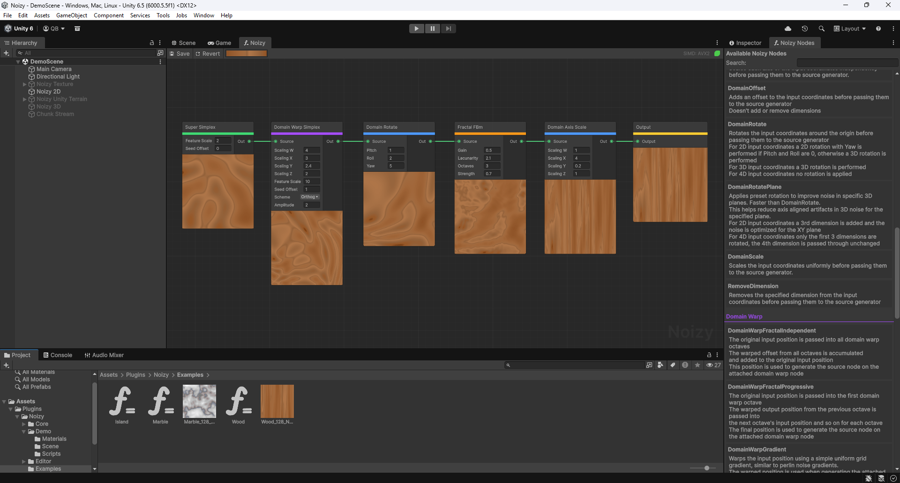Toggle hidden packages visibility eye icon

(x=713, y=365)
